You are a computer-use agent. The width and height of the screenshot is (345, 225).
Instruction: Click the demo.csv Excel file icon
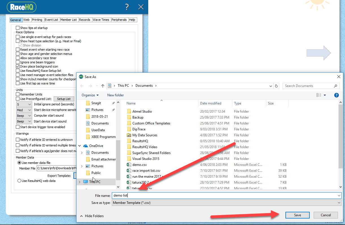point(129,165)
